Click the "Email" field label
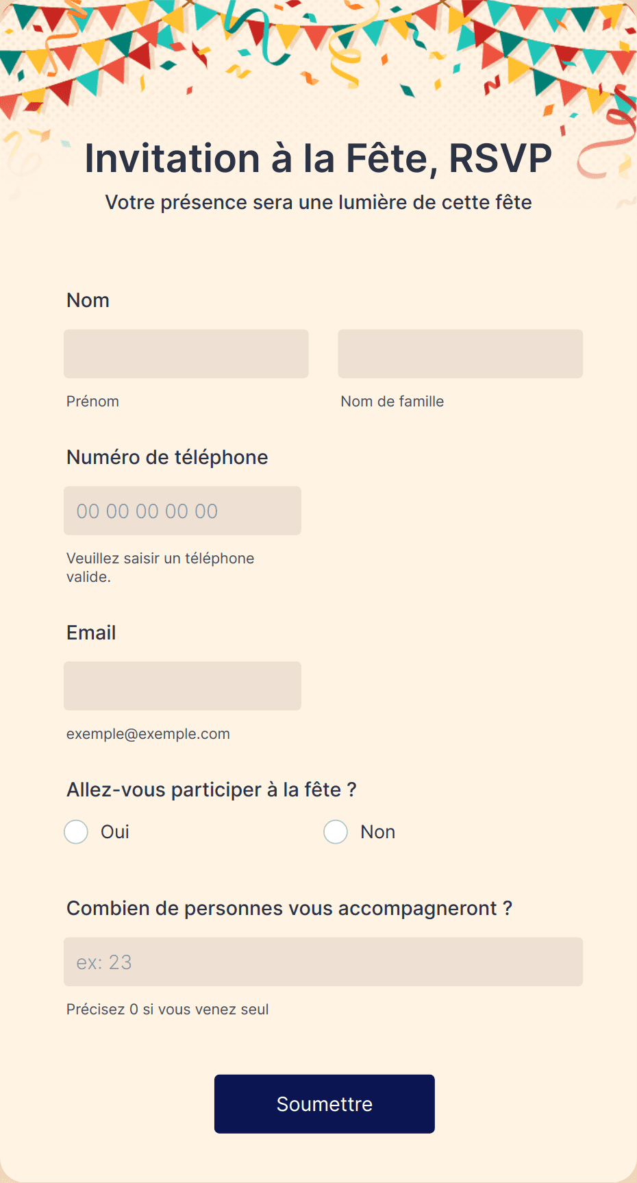 coord(91,633)
